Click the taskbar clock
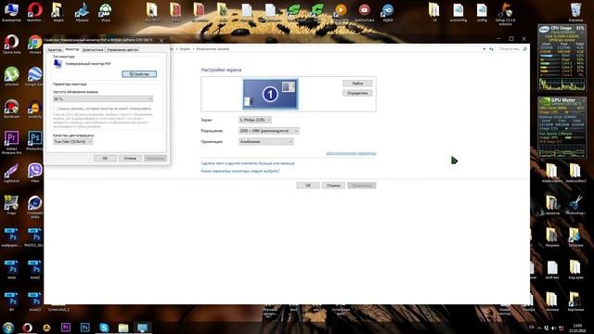 click(x=577, y=328)
